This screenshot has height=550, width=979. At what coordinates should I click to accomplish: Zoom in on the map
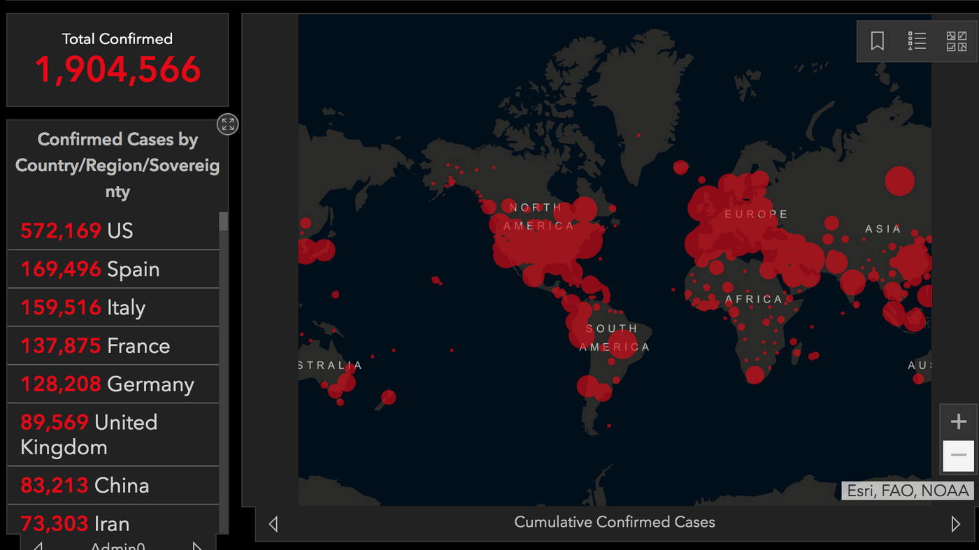[958, 421]
